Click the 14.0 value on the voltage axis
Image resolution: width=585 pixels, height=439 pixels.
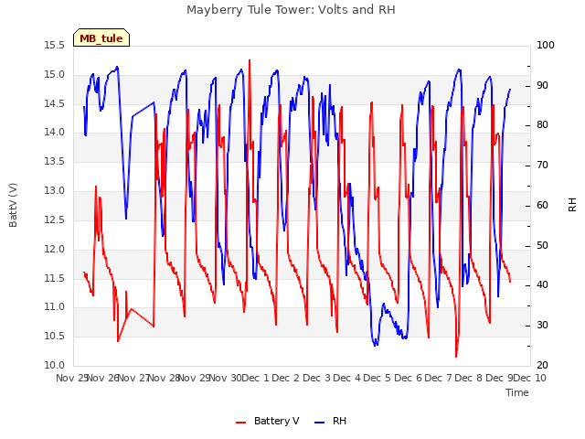tap(55, 133)
